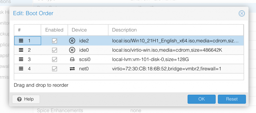Screen dimensions: 256x113
Task: Click the Device column header
Action: click(x=79, y=30)
